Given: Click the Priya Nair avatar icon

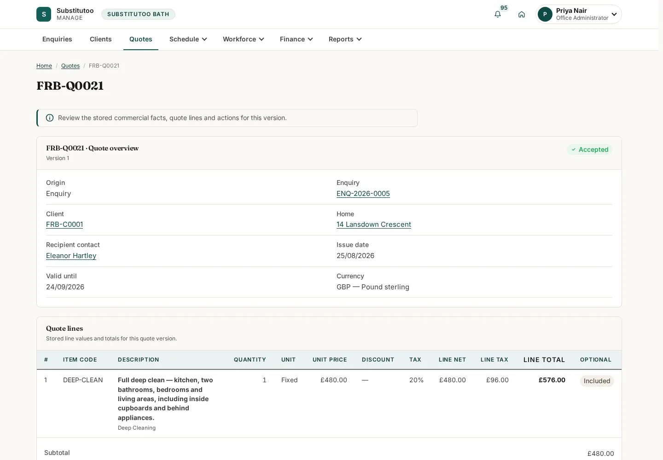Looking at the screenshot, I should (x=545, y=14).
